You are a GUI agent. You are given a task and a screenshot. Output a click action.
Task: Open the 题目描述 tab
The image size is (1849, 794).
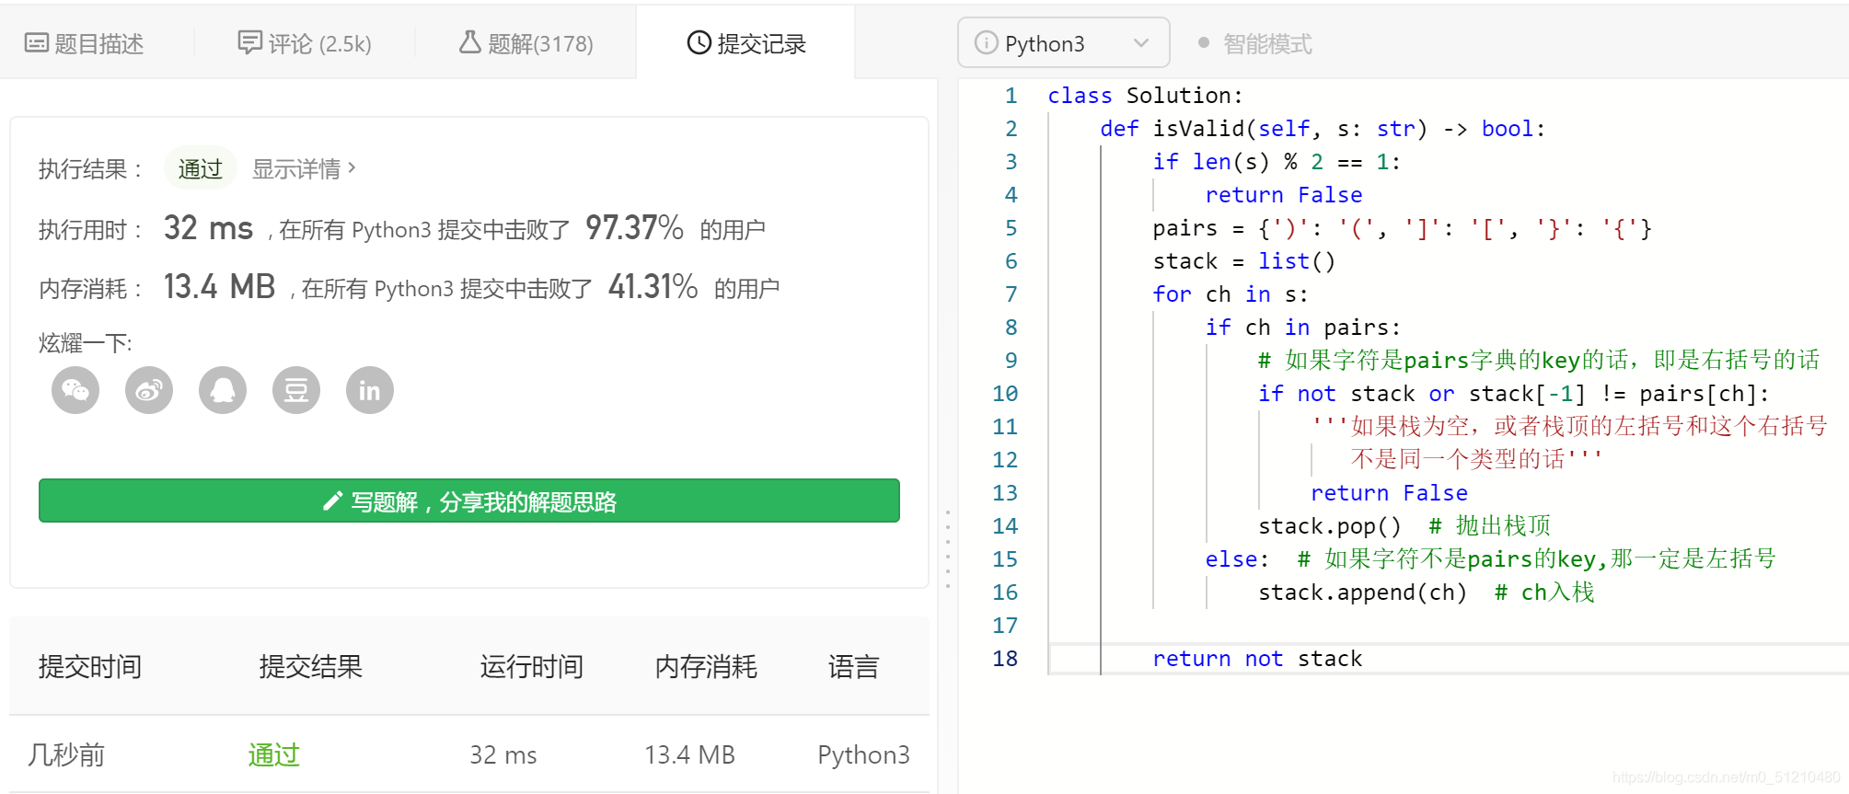(85, 43)
